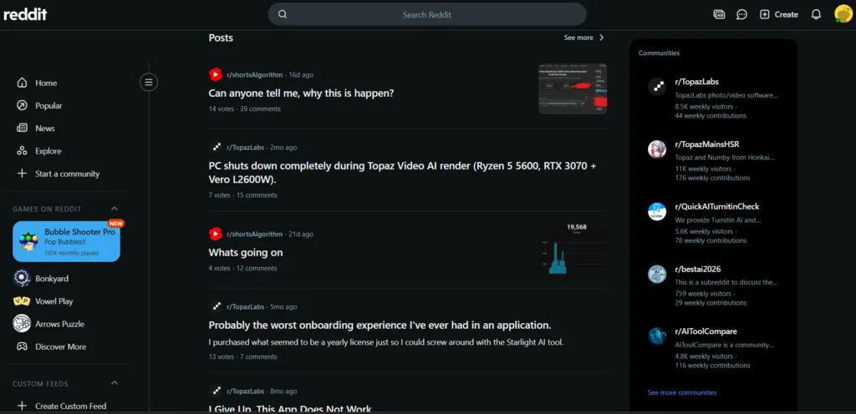Viewport: 856px width, 414px height.
Task: Open post 'Can anyone tell me, why this is happen?'
Action: click(301, 93)
